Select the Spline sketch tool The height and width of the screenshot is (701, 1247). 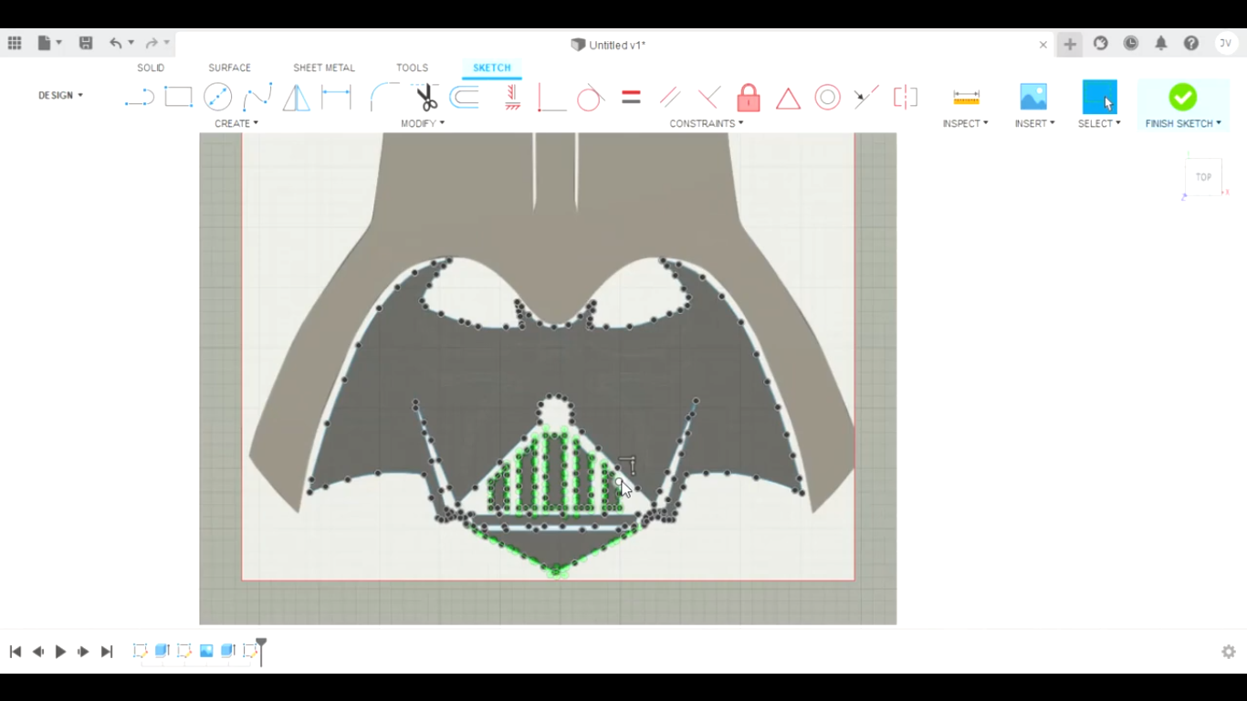[x=257, y=97]
